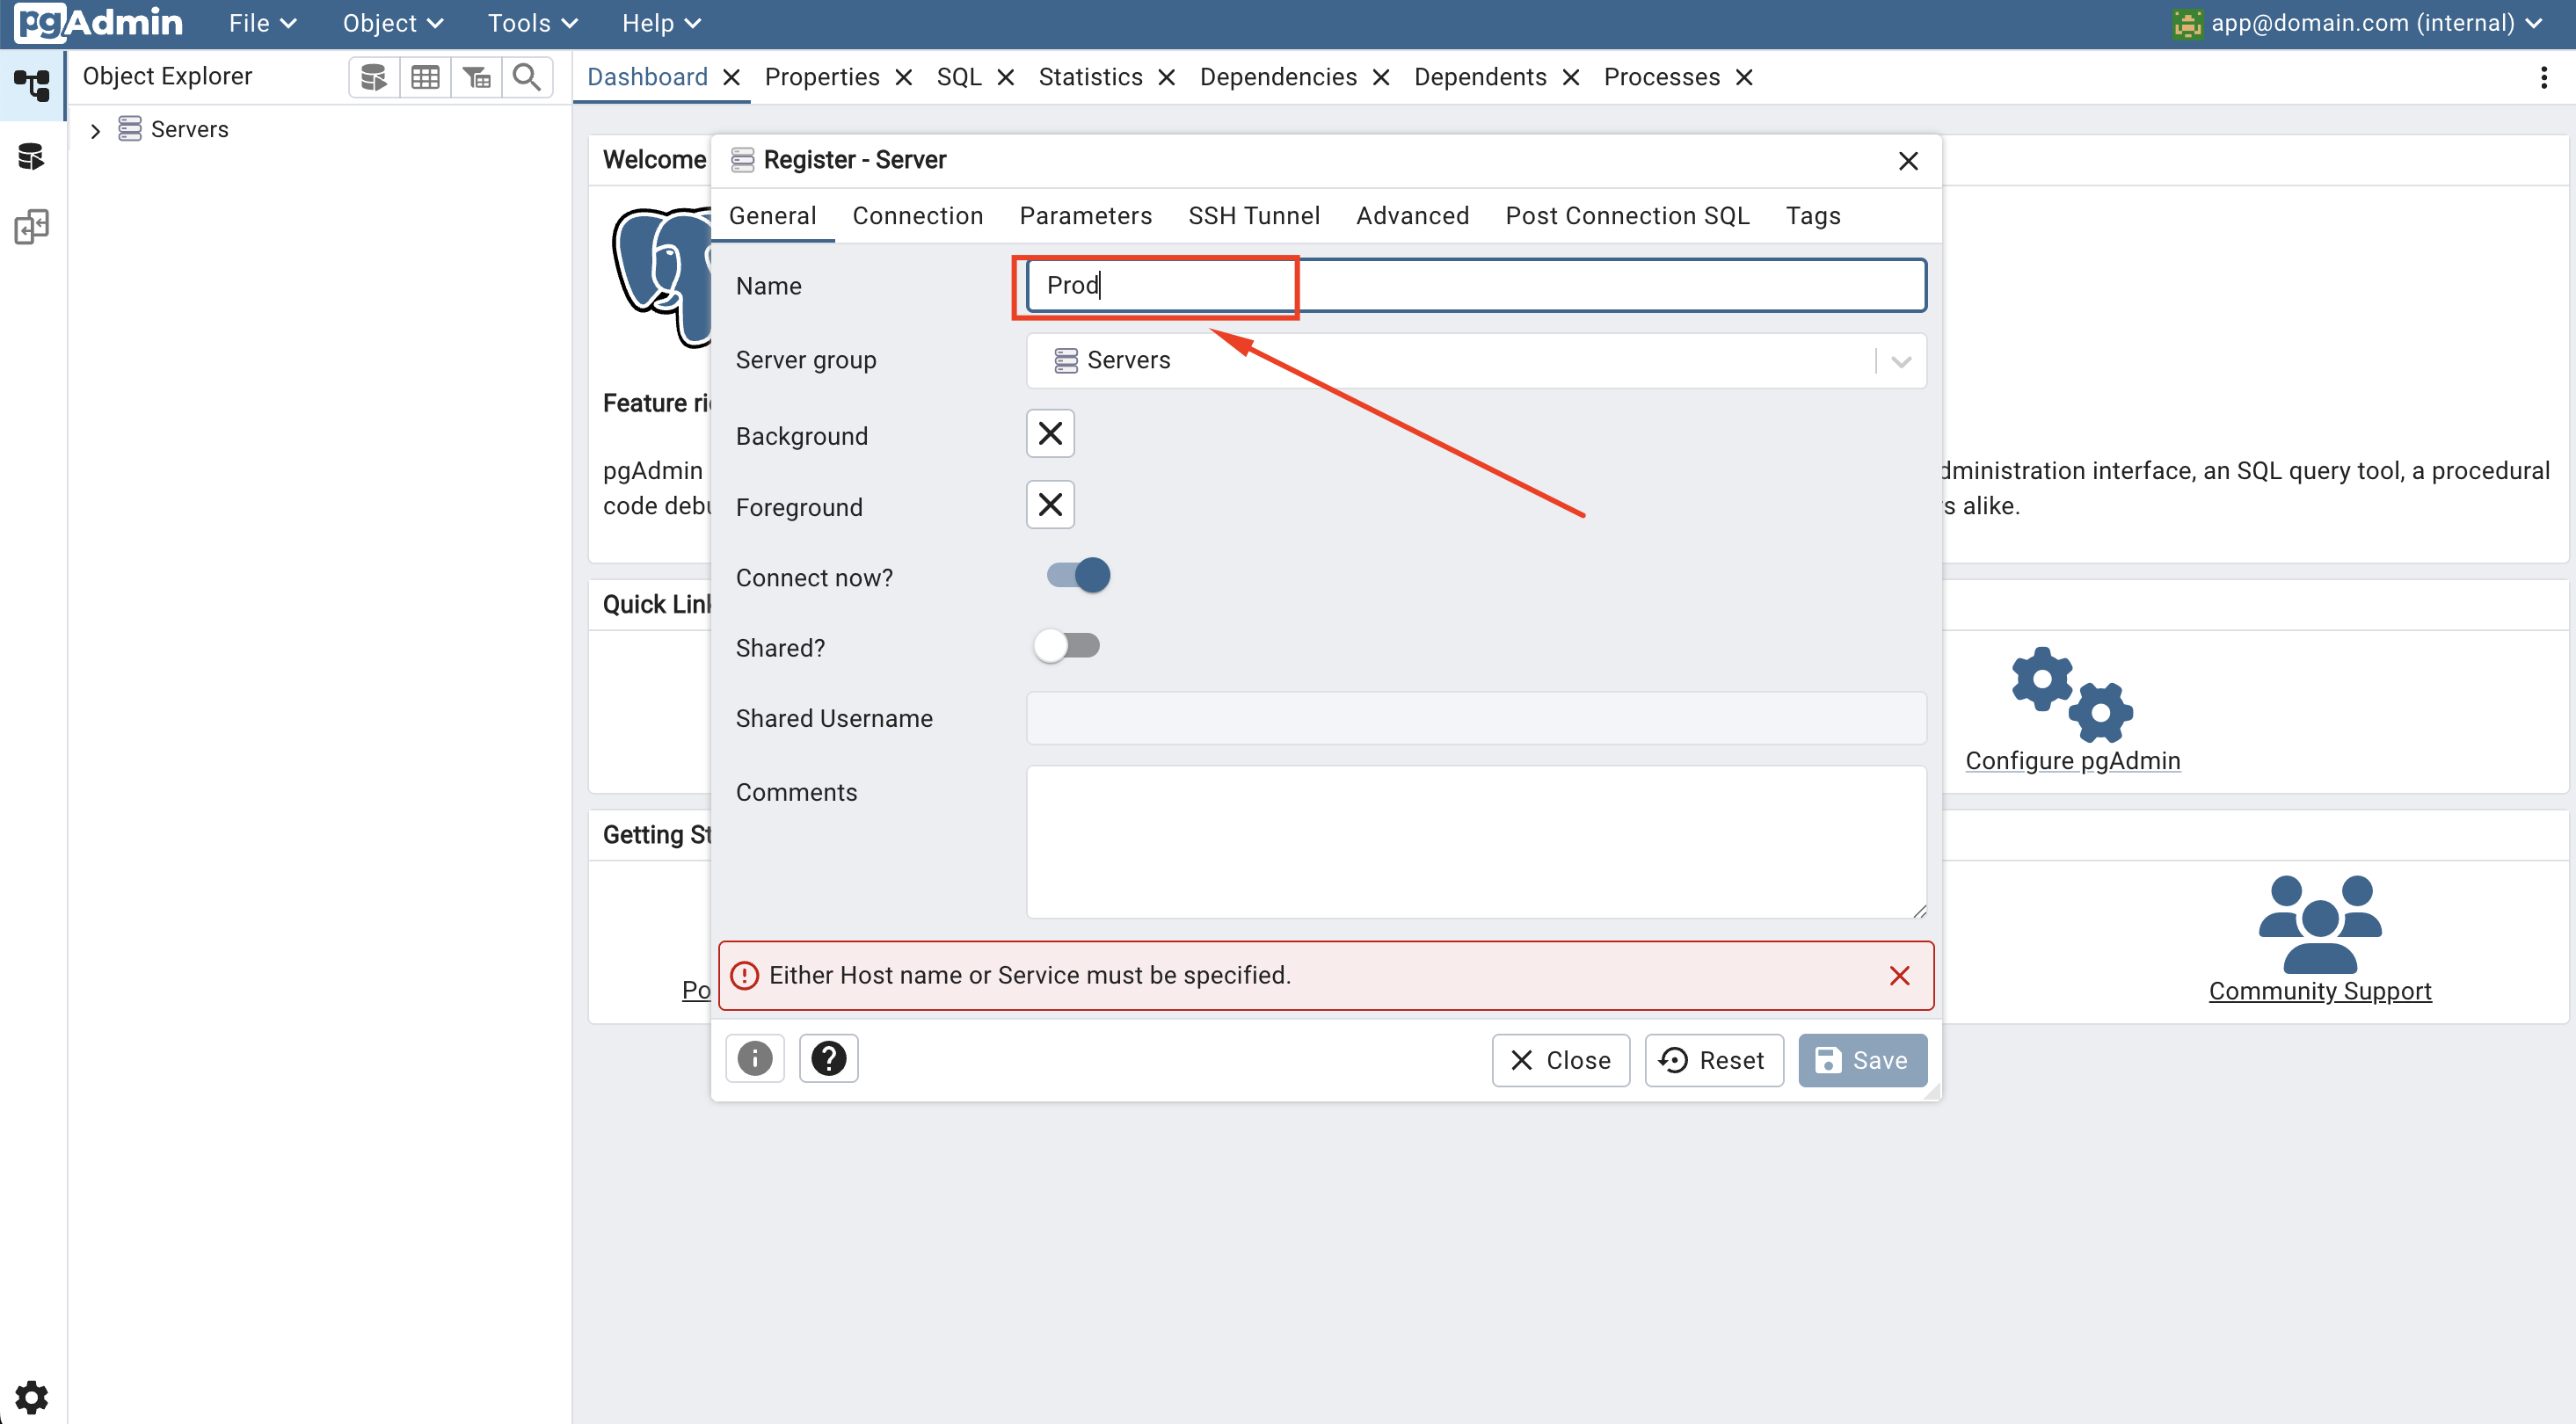This screenshot has width=2576, height=1424.
Task: Open the Server group dropdown
Action: coord(1900,361)
